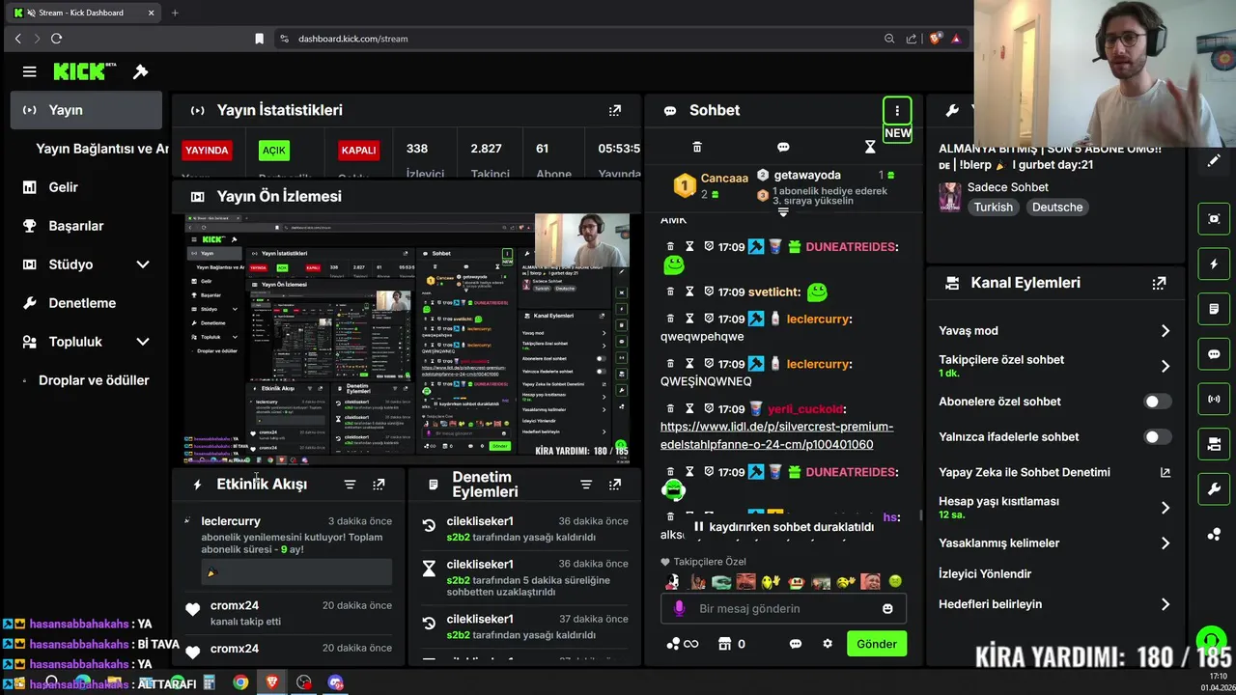Click the YAYINDA status badge

(207, 151)
